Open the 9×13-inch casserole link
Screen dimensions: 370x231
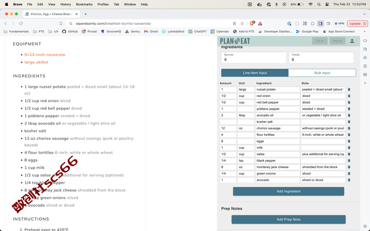pyautogui.click(x=45, y=55)
